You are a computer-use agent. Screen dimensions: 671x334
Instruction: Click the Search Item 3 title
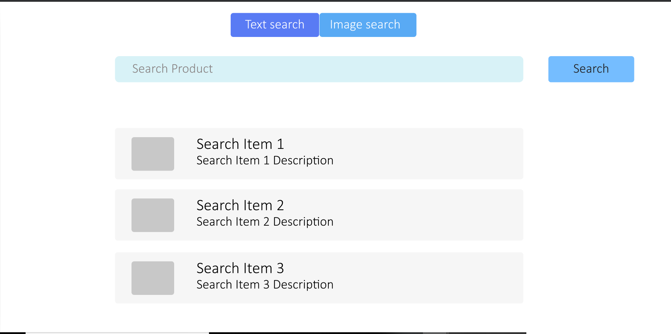(240, 268)
